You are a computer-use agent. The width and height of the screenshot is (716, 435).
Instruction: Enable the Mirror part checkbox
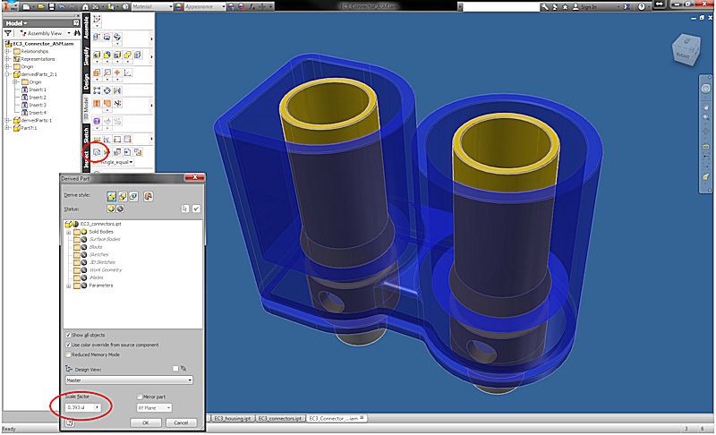pyautogui.click(x=140, y=397)
